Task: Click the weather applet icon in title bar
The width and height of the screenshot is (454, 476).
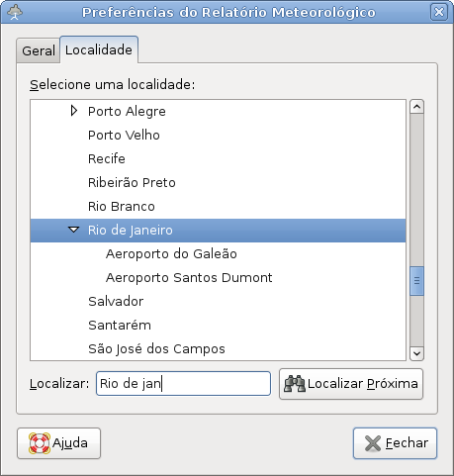Action: coord(15,12)
